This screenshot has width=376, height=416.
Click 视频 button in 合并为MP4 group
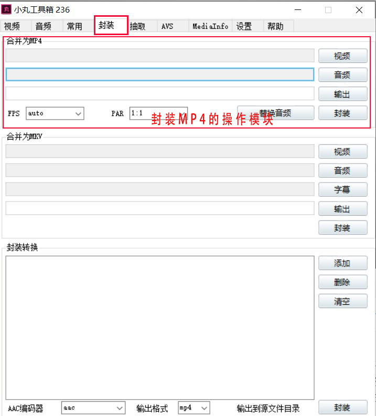pyautogui.click(x=343, y=56)
